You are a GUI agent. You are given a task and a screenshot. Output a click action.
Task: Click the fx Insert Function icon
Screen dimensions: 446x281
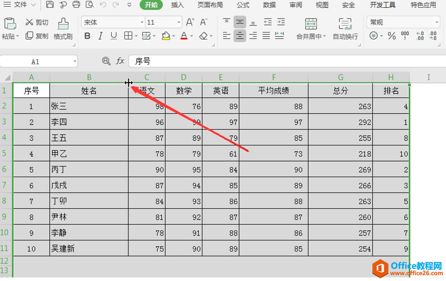click(x=120, y=61)
